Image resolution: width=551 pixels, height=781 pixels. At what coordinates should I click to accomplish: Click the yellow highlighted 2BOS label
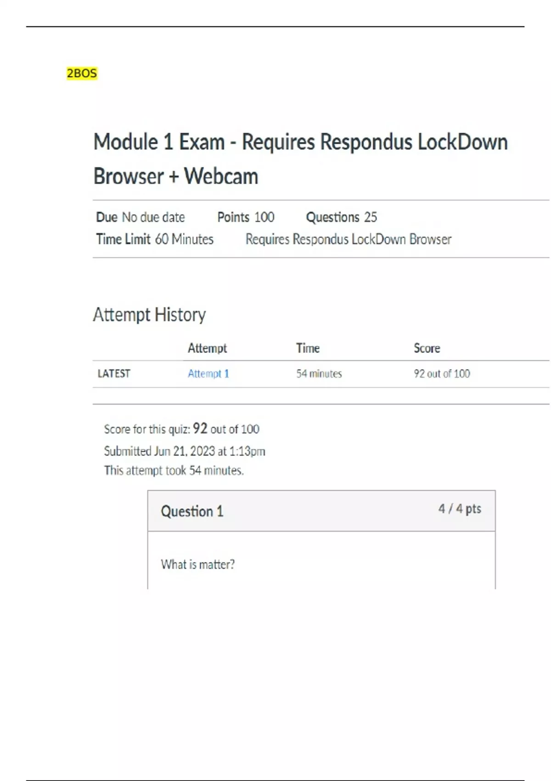[82, 74]
